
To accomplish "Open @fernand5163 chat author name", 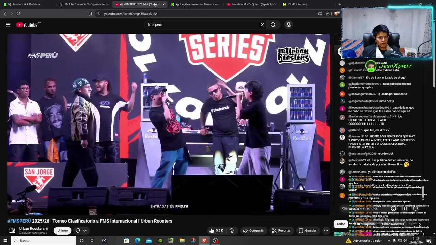I will pyautogui.click(x=358, y=136).
